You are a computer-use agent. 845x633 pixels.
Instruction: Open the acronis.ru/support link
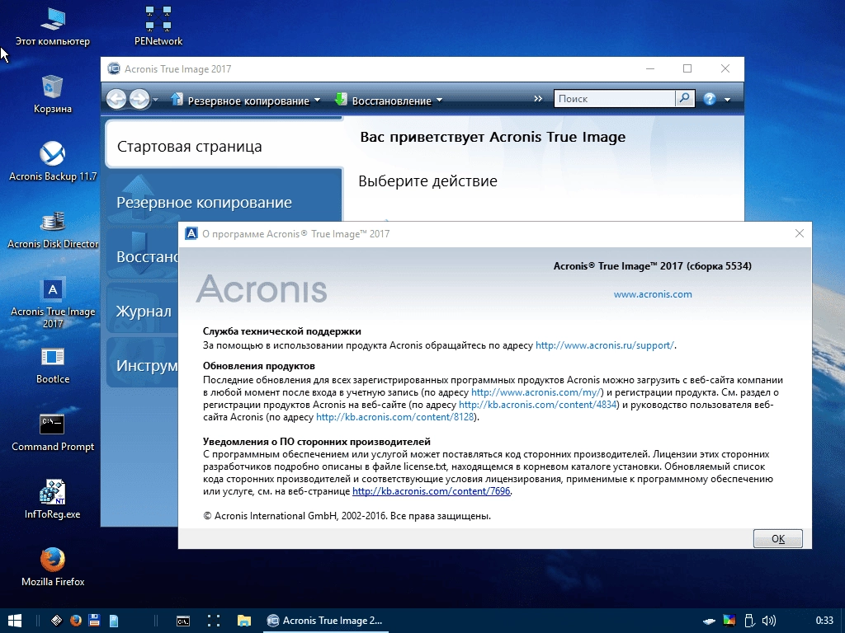click(x=604, y=345)
